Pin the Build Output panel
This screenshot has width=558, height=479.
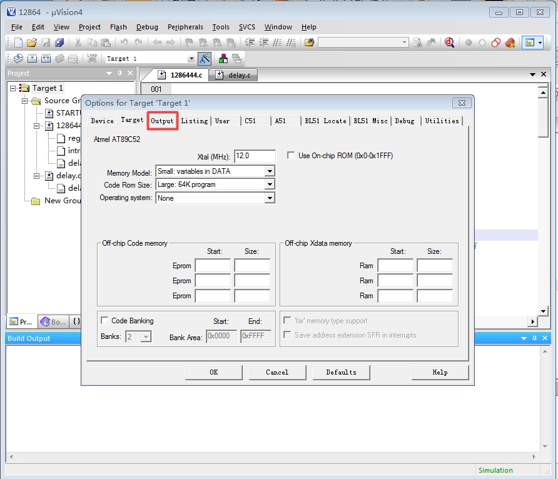click(534, 338)
